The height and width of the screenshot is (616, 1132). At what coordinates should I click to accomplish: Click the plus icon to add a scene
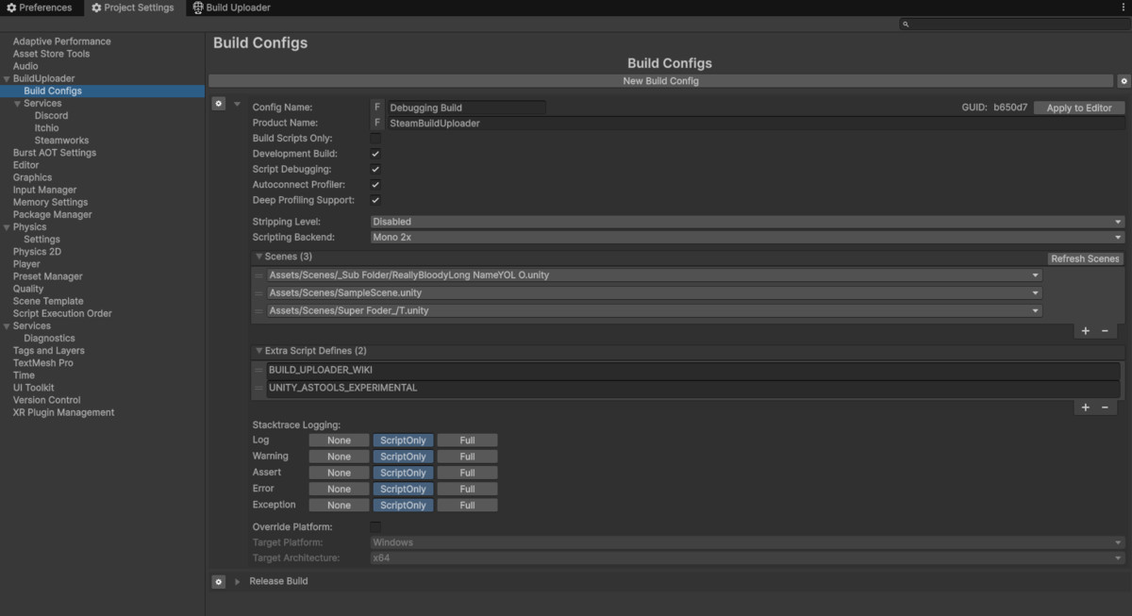tap(1085, 330)
